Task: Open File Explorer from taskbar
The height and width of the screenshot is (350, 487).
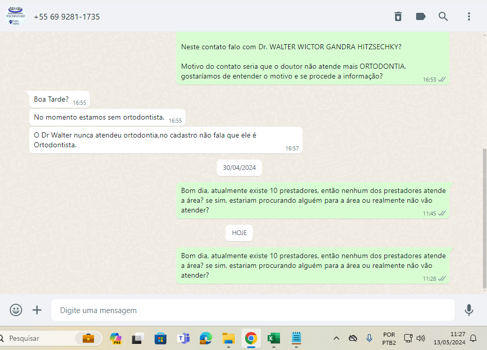Action: coord(229,338)
